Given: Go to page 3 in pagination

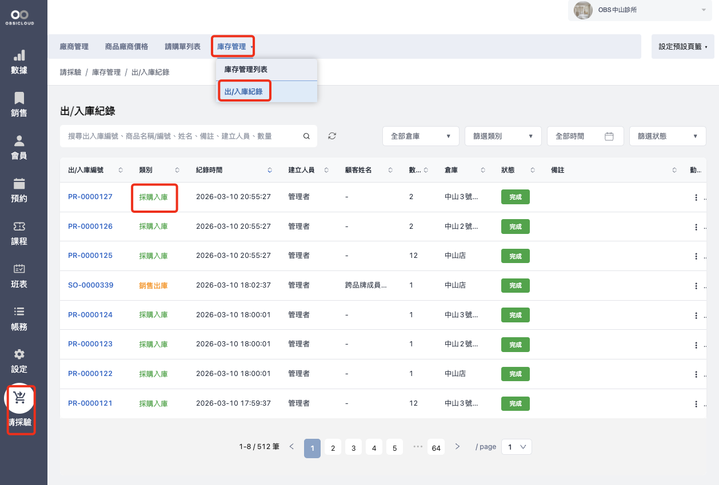Looking at the screenshot, I should pos(353,448).
